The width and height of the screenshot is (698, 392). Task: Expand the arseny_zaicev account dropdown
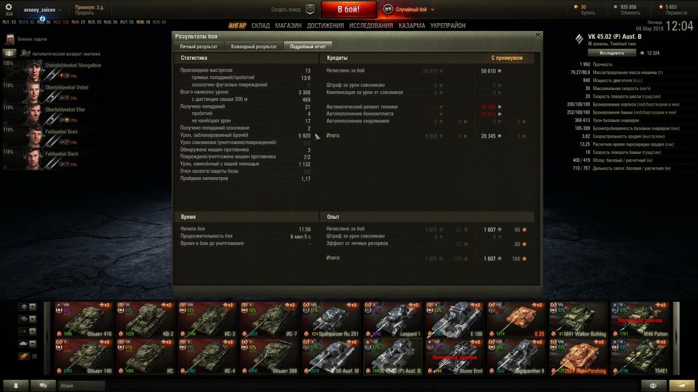click(x=43, y=10)
